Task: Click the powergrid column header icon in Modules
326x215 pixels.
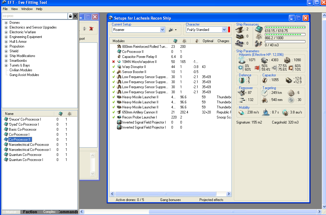Action: point(184,41)
